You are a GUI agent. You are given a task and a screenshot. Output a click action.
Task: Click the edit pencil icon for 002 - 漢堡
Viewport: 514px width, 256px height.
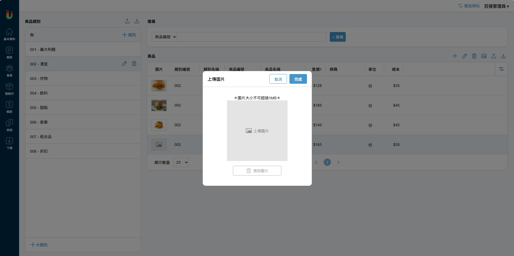pyautogui.click(x=124, y=64)
